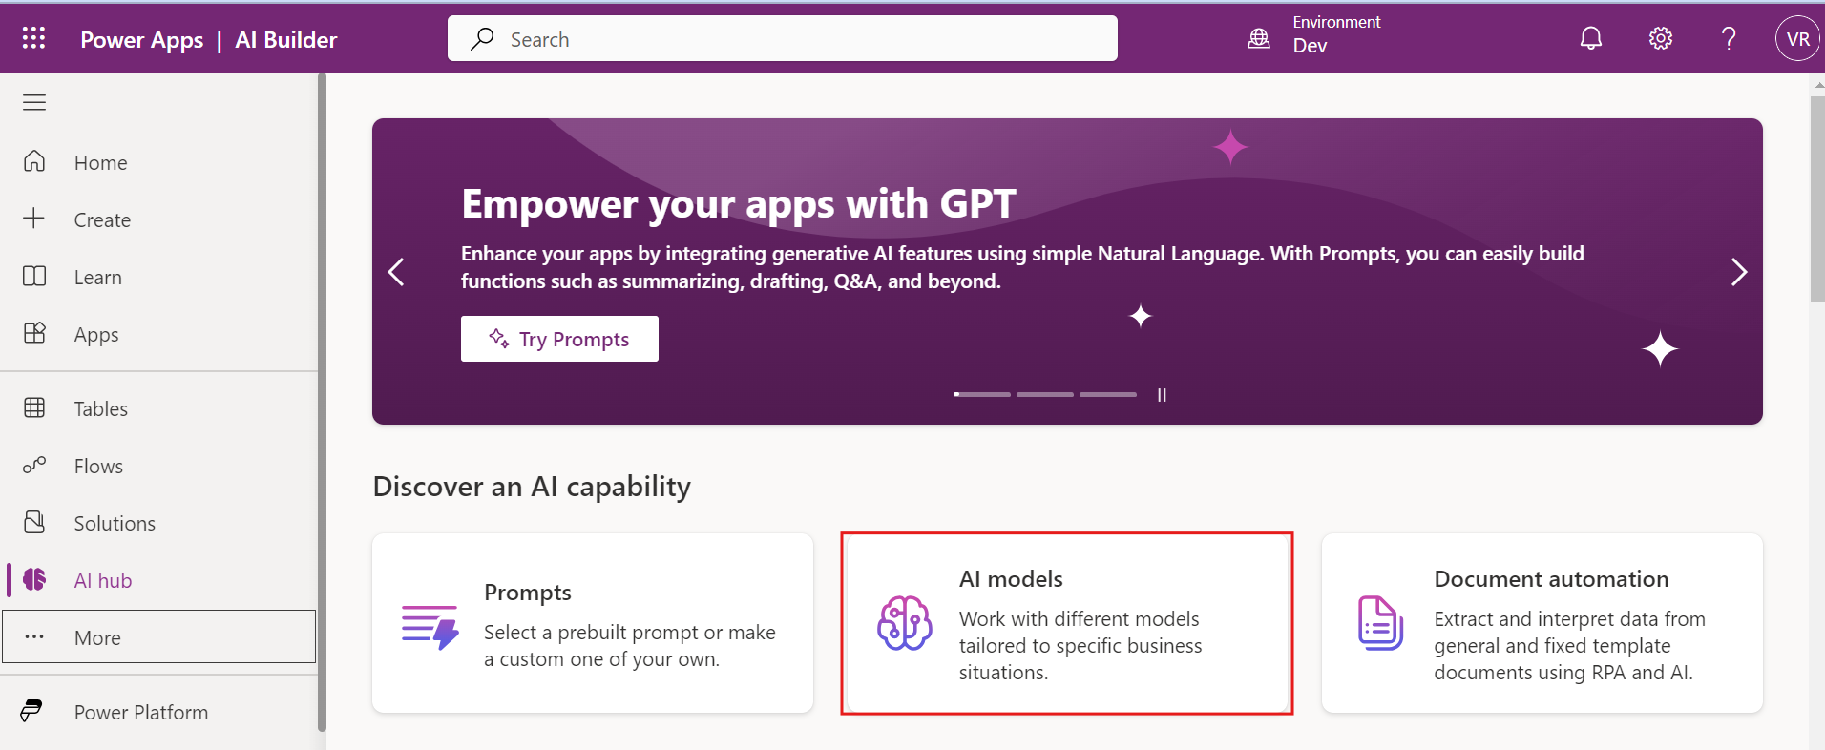Navigate to Tables in the sidebar

point(101,408)
